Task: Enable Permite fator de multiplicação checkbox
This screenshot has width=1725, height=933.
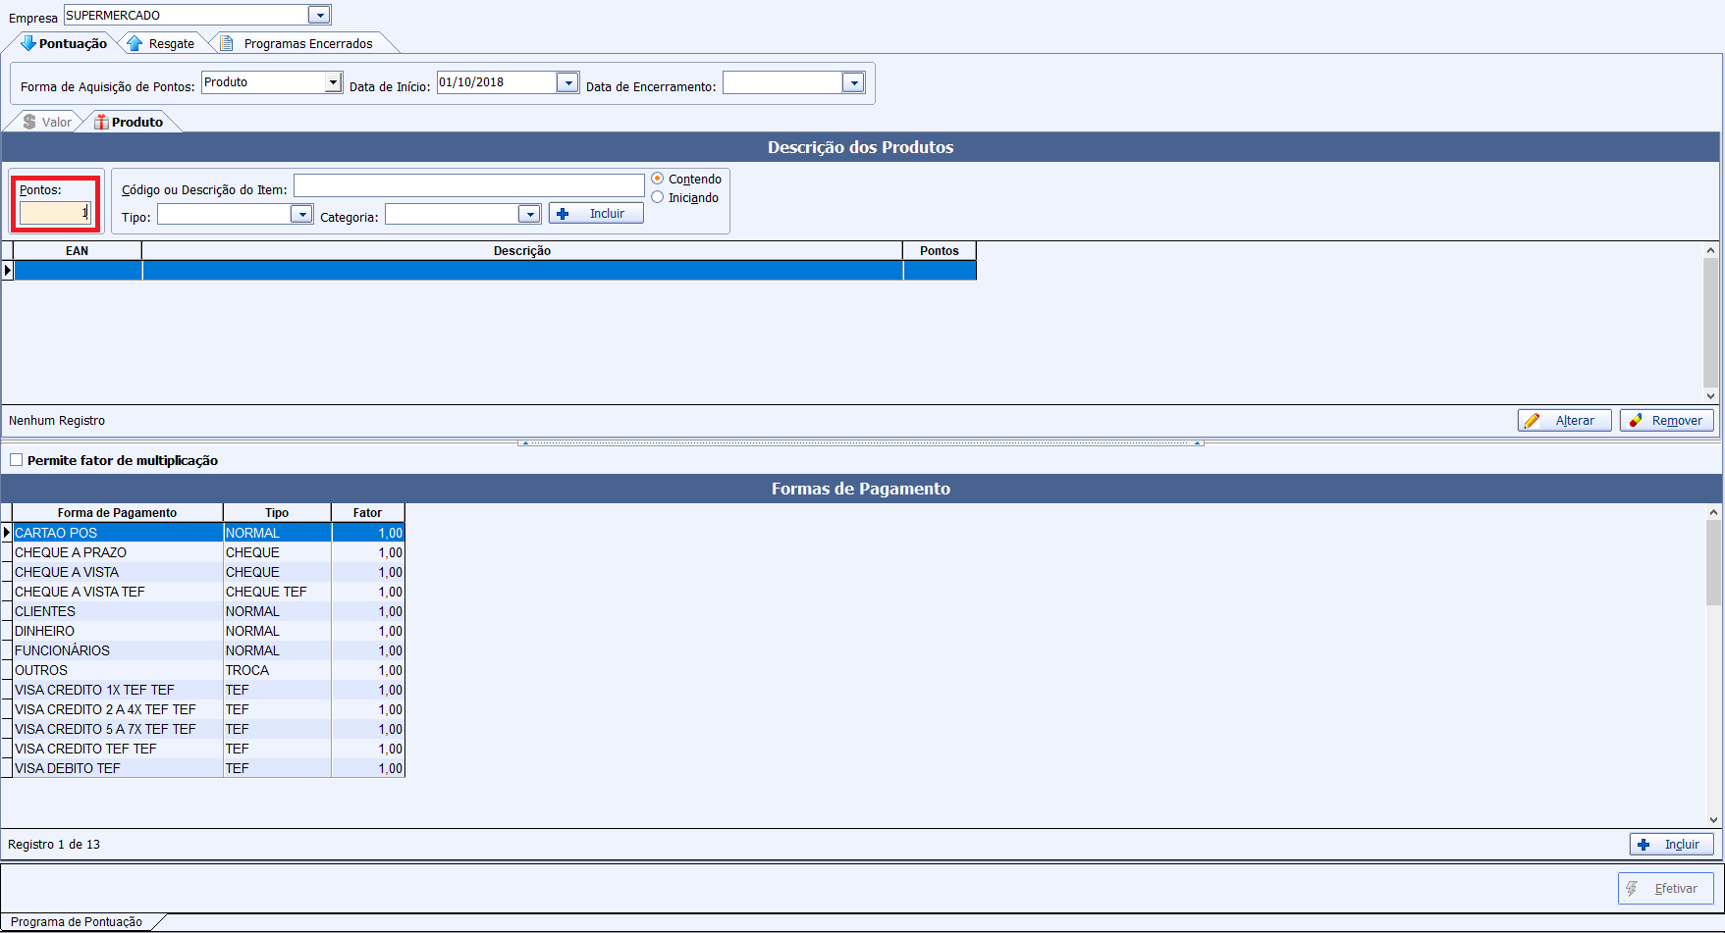Action: point(16,460)
